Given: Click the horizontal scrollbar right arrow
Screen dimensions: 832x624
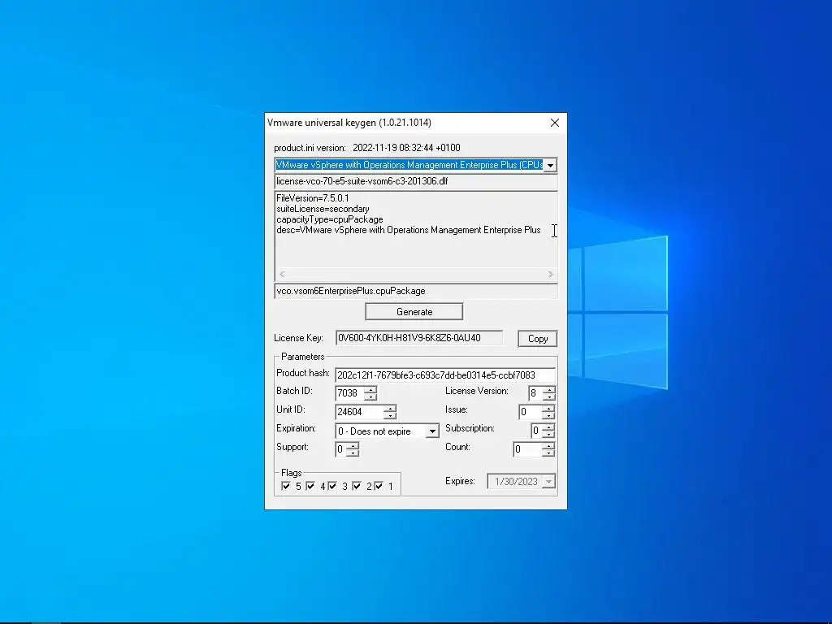Looking at the screenshot, I should (x=550, y=275).
